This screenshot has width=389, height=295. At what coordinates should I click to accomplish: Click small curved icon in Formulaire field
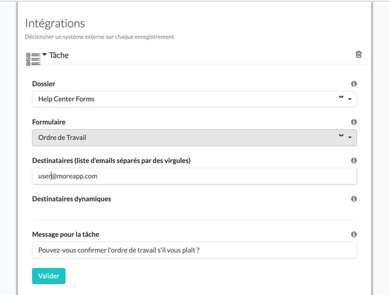point(341,137)
